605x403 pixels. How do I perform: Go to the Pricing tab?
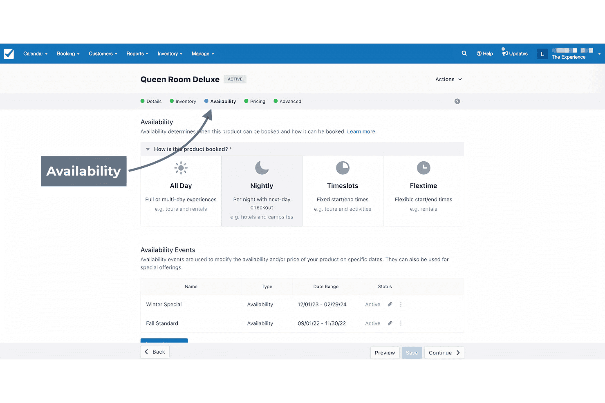click(x=255, y=101)
